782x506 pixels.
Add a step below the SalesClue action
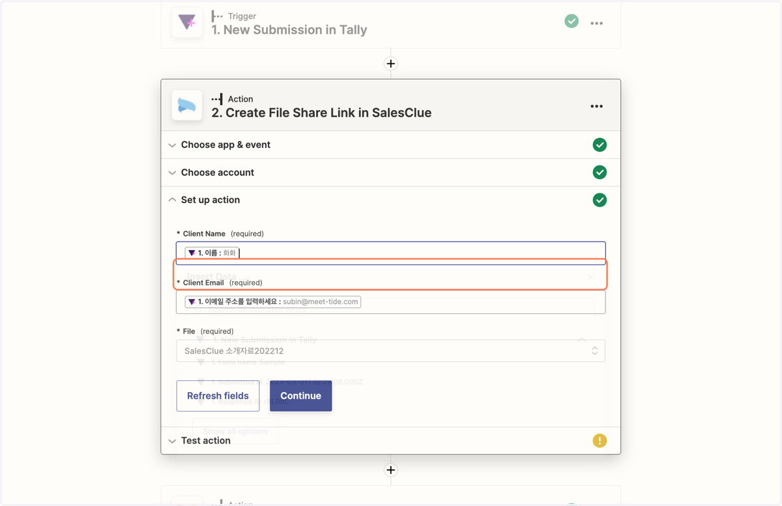390,470
